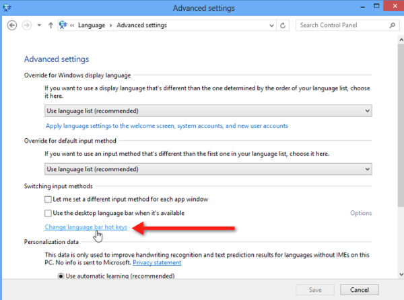Select Use automatic learning radio button
The width and height of the screenshot is (404, 300).
61,276
